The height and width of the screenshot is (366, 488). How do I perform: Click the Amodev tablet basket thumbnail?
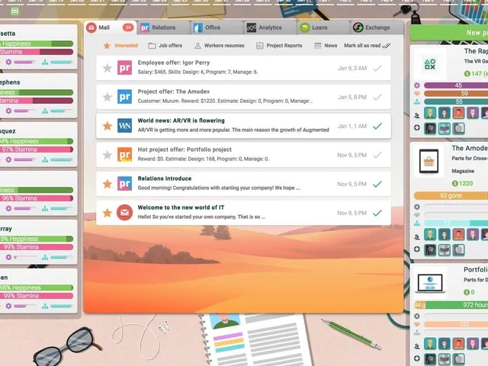[x=429, y=161]
